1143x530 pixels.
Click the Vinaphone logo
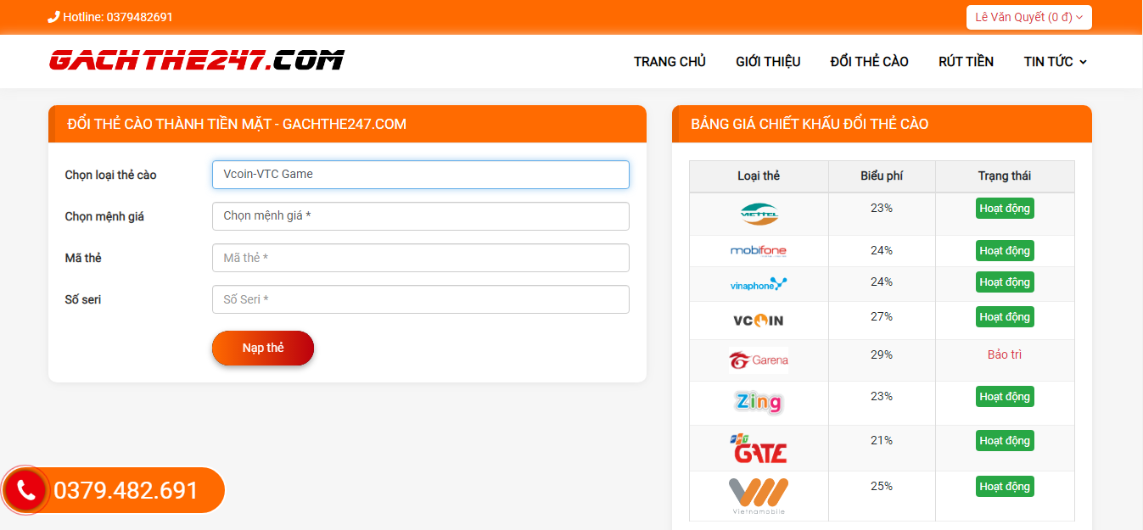tap(759, 284)
